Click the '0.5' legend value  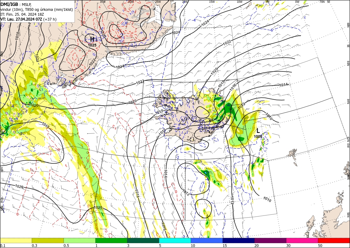coord(66,246)
